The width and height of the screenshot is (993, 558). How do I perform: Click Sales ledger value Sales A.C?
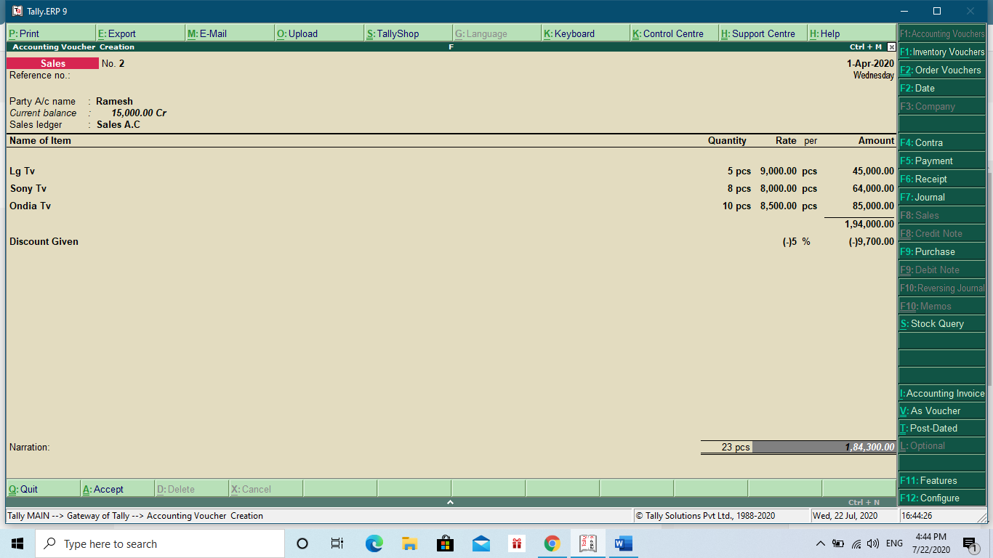pos(118,125)
